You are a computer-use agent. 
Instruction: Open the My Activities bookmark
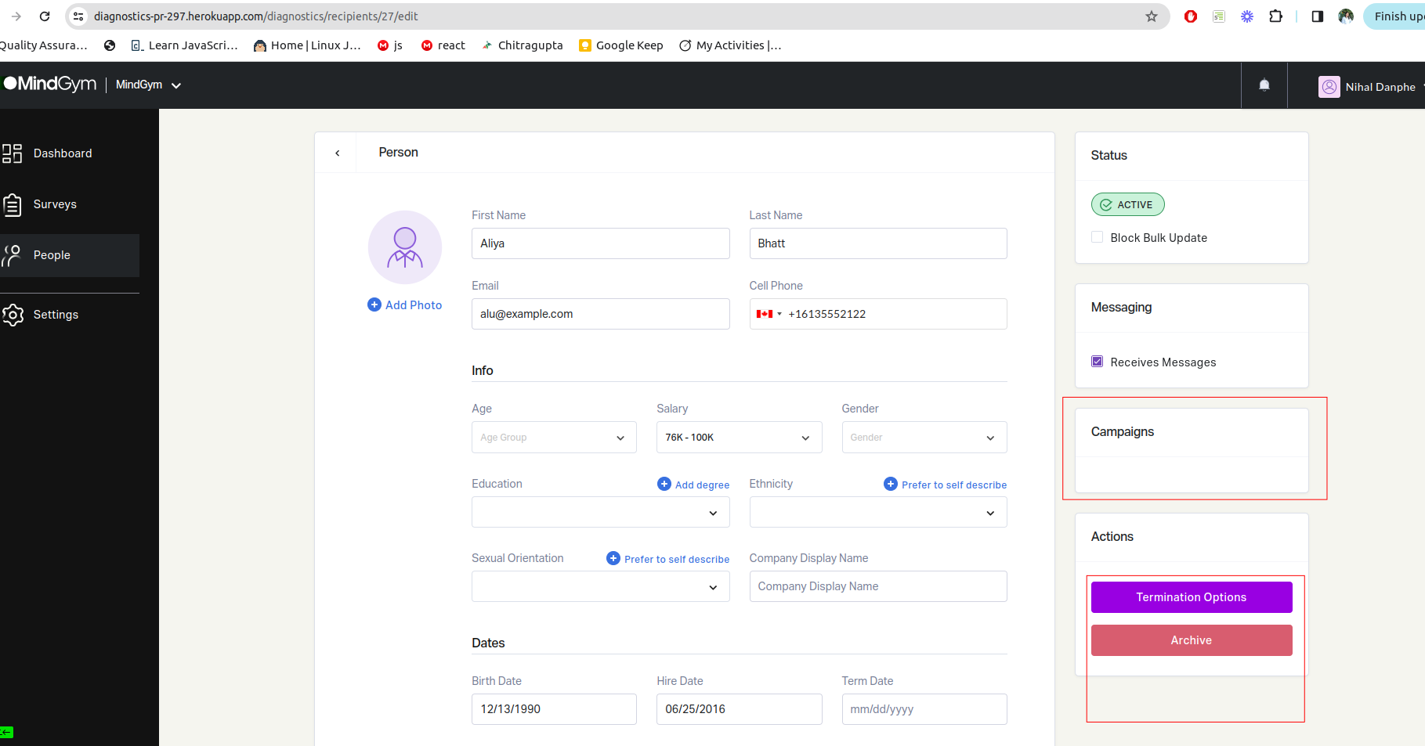point(730,45)
